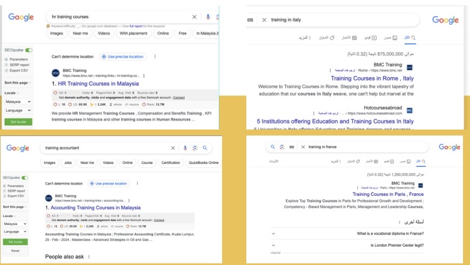Click Hotcoursesabroad favicon in italy results
470x265 pixels.
point(409,111)
